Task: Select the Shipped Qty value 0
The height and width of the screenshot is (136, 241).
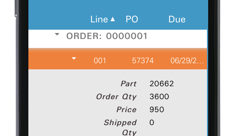Action: tap(152, 123)
